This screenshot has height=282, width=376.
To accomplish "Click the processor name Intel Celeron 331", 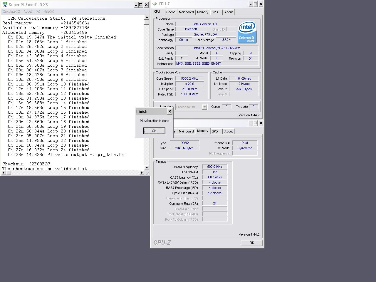I will [205, 24].
